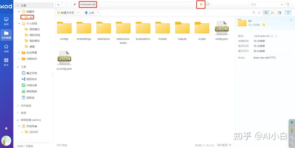The width and height of the screenshot is (295, 148).
Task: Expand the 202307 folder tree node
Action: (x=22, y=132)
